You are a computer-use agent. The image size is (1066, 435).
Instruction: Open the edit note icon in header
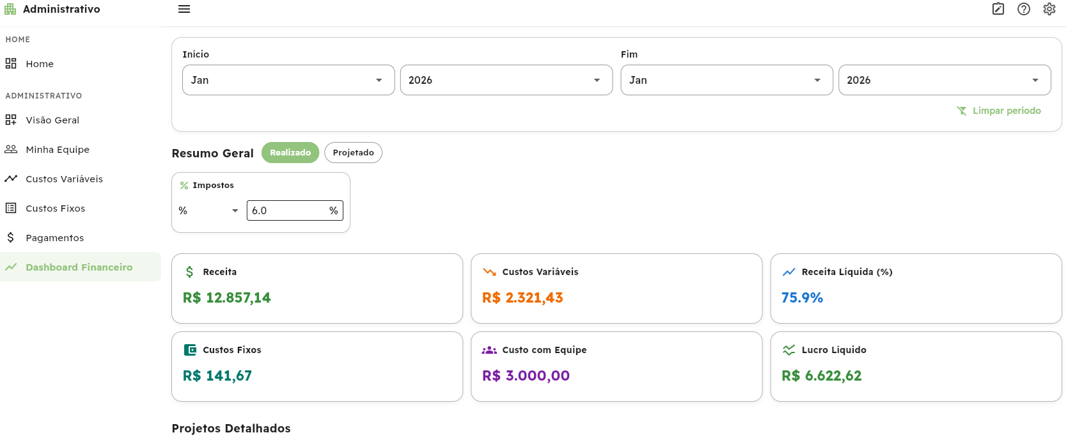tap(998, 9)
